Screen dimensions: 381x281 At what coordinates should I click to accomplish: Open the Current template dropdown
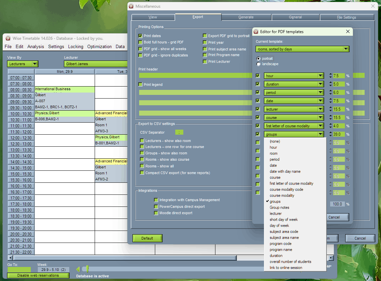click(347, 49)
